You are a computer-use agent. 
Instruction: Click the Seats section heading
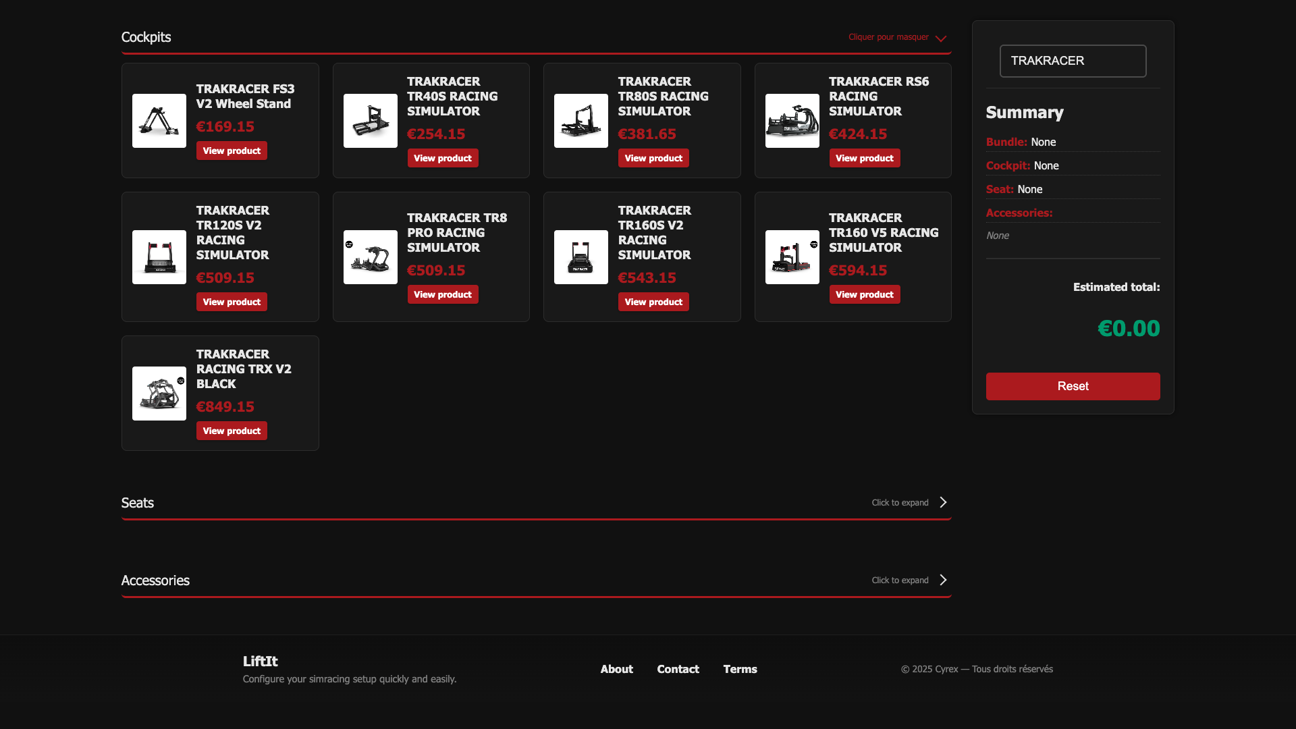click(138, 503)
